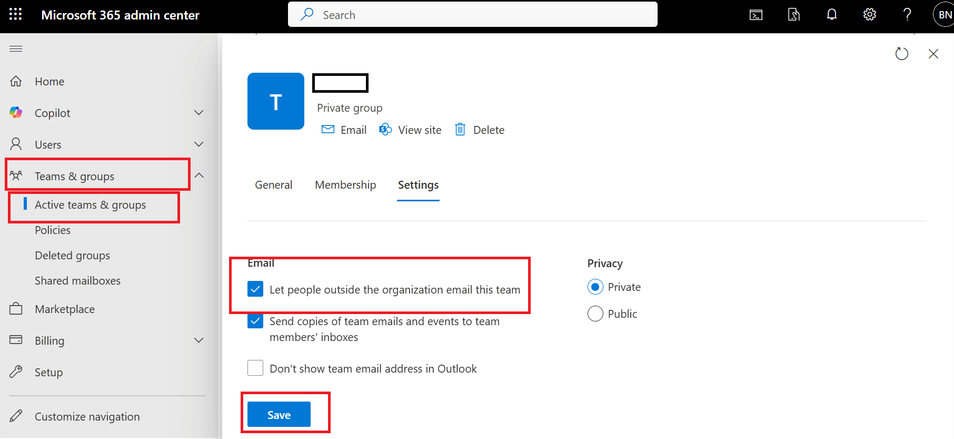The image size is (954, 439).
Task: Uncheck Send copies of team emails checkbox
Action: pos(255,320)
